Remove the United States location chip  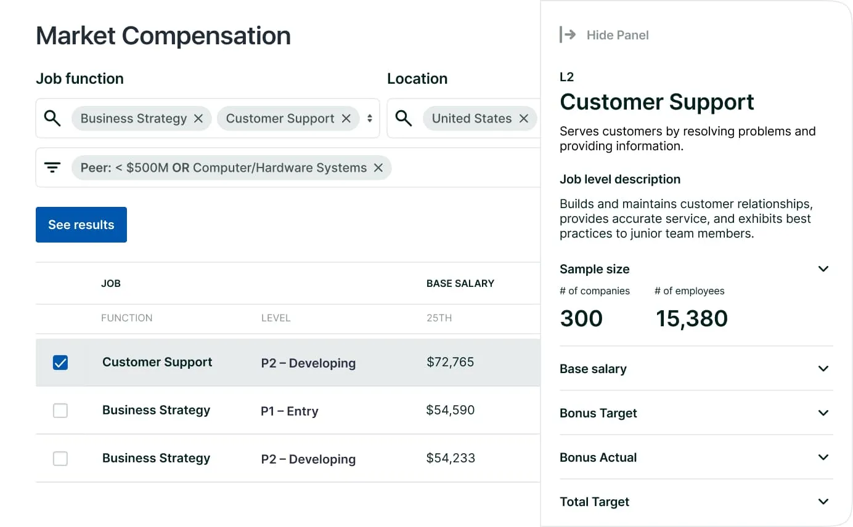coord(524,118)
